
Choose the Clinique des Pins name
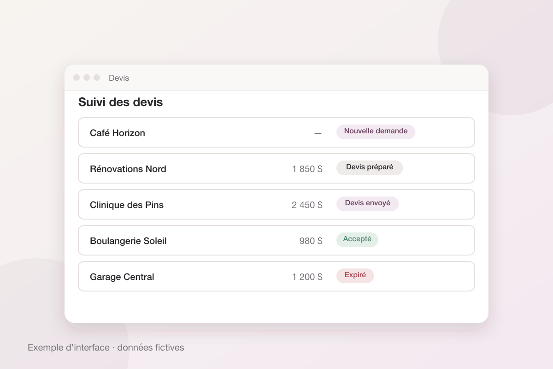[127, 205]
